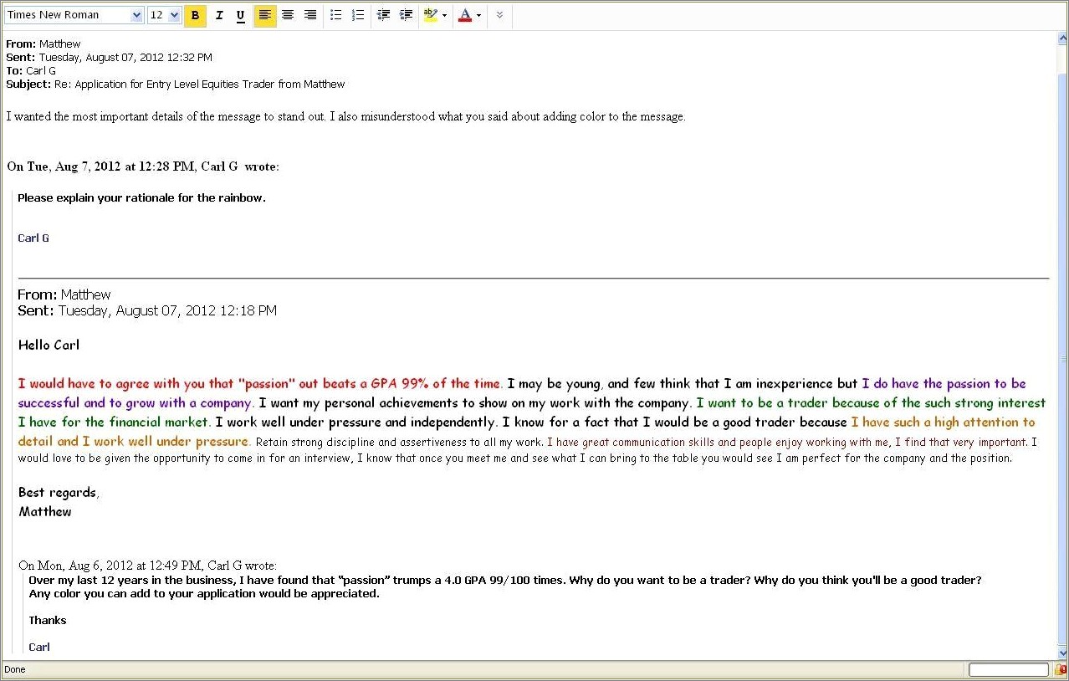Keep left alignment enabled
The height and width of the screenshot is (681, 1069).
click(263, 15)
